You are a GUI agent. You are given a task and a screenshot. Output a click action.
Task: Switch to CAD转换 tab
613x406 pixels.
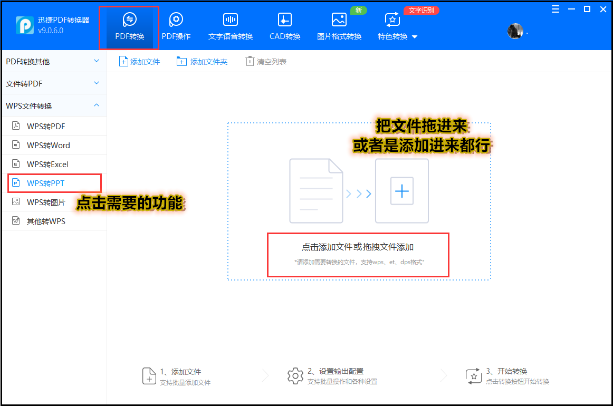285,27
